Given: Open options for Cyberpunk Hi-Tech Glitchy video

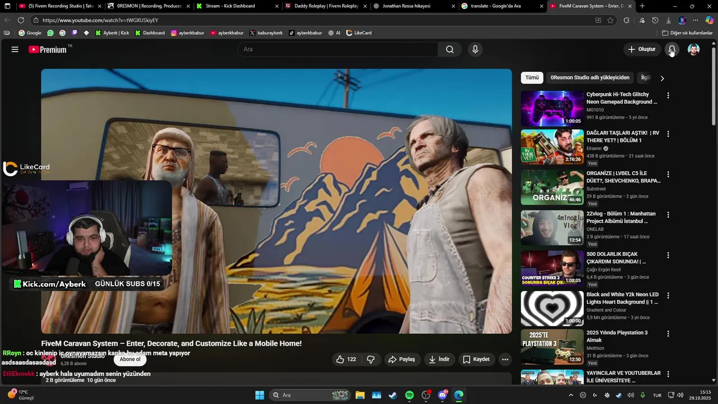Looking at the screenshot, I should point(668,95).
